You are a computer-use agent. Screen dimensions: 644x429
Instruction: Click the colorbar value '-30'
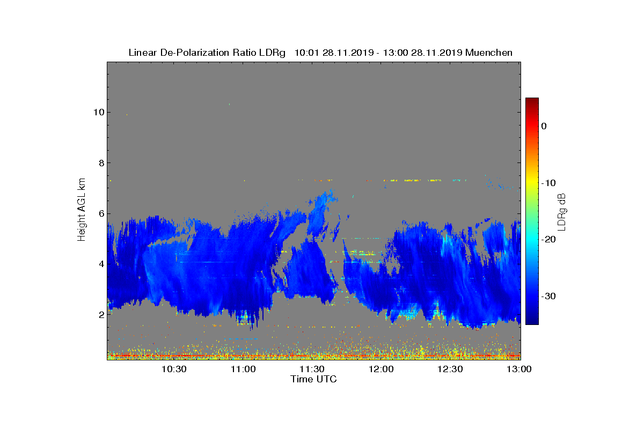(x=548, y=297)
